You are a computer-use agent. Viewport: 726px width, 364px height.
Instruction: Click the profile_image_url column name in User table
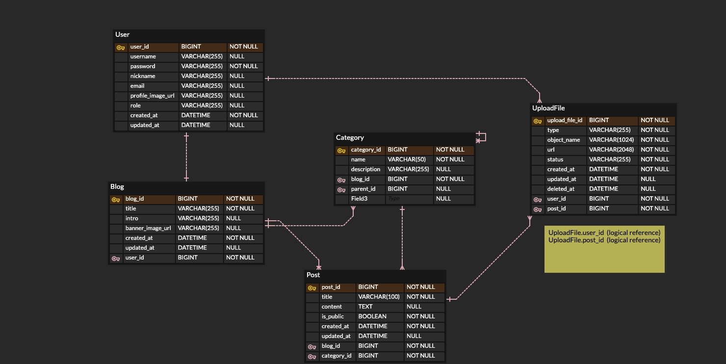click(x=152, y=96)
